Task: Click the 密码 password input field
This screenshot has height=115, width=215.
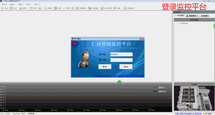Action: click(x=122, y=60)
